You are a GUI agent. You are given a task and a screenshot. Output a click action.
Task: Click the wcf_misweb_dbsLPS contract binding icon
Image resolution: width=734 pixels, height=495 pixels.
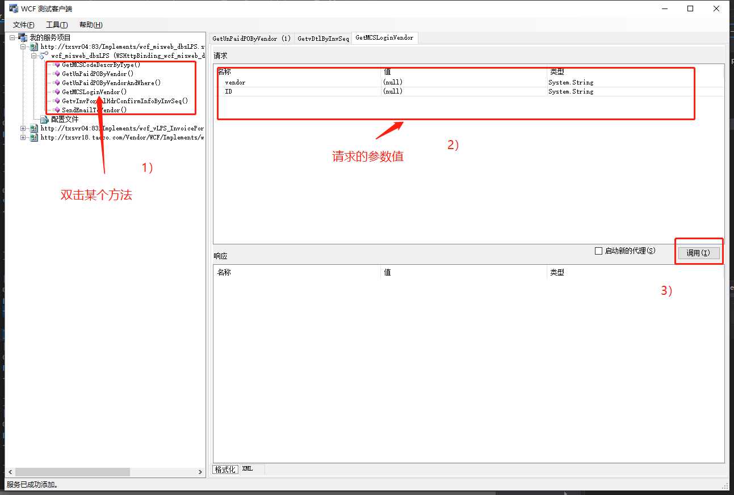point(44,56)
